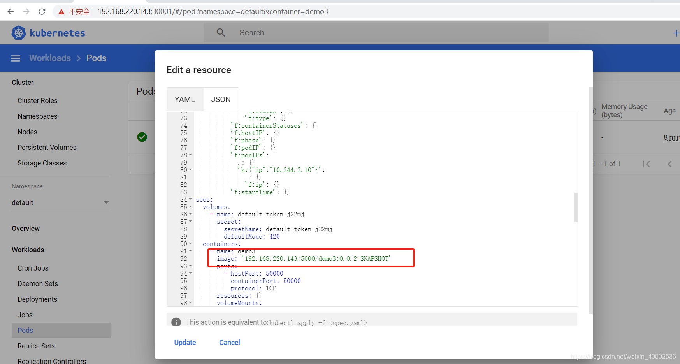Collapse the secret fold arrow at line 87
This screenshot has height=364, width=680.
point(190,222)
